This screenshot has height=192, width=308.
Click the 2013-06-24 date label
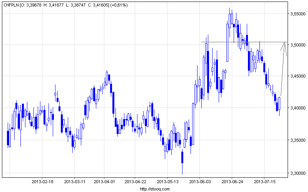tap(232, 182)
